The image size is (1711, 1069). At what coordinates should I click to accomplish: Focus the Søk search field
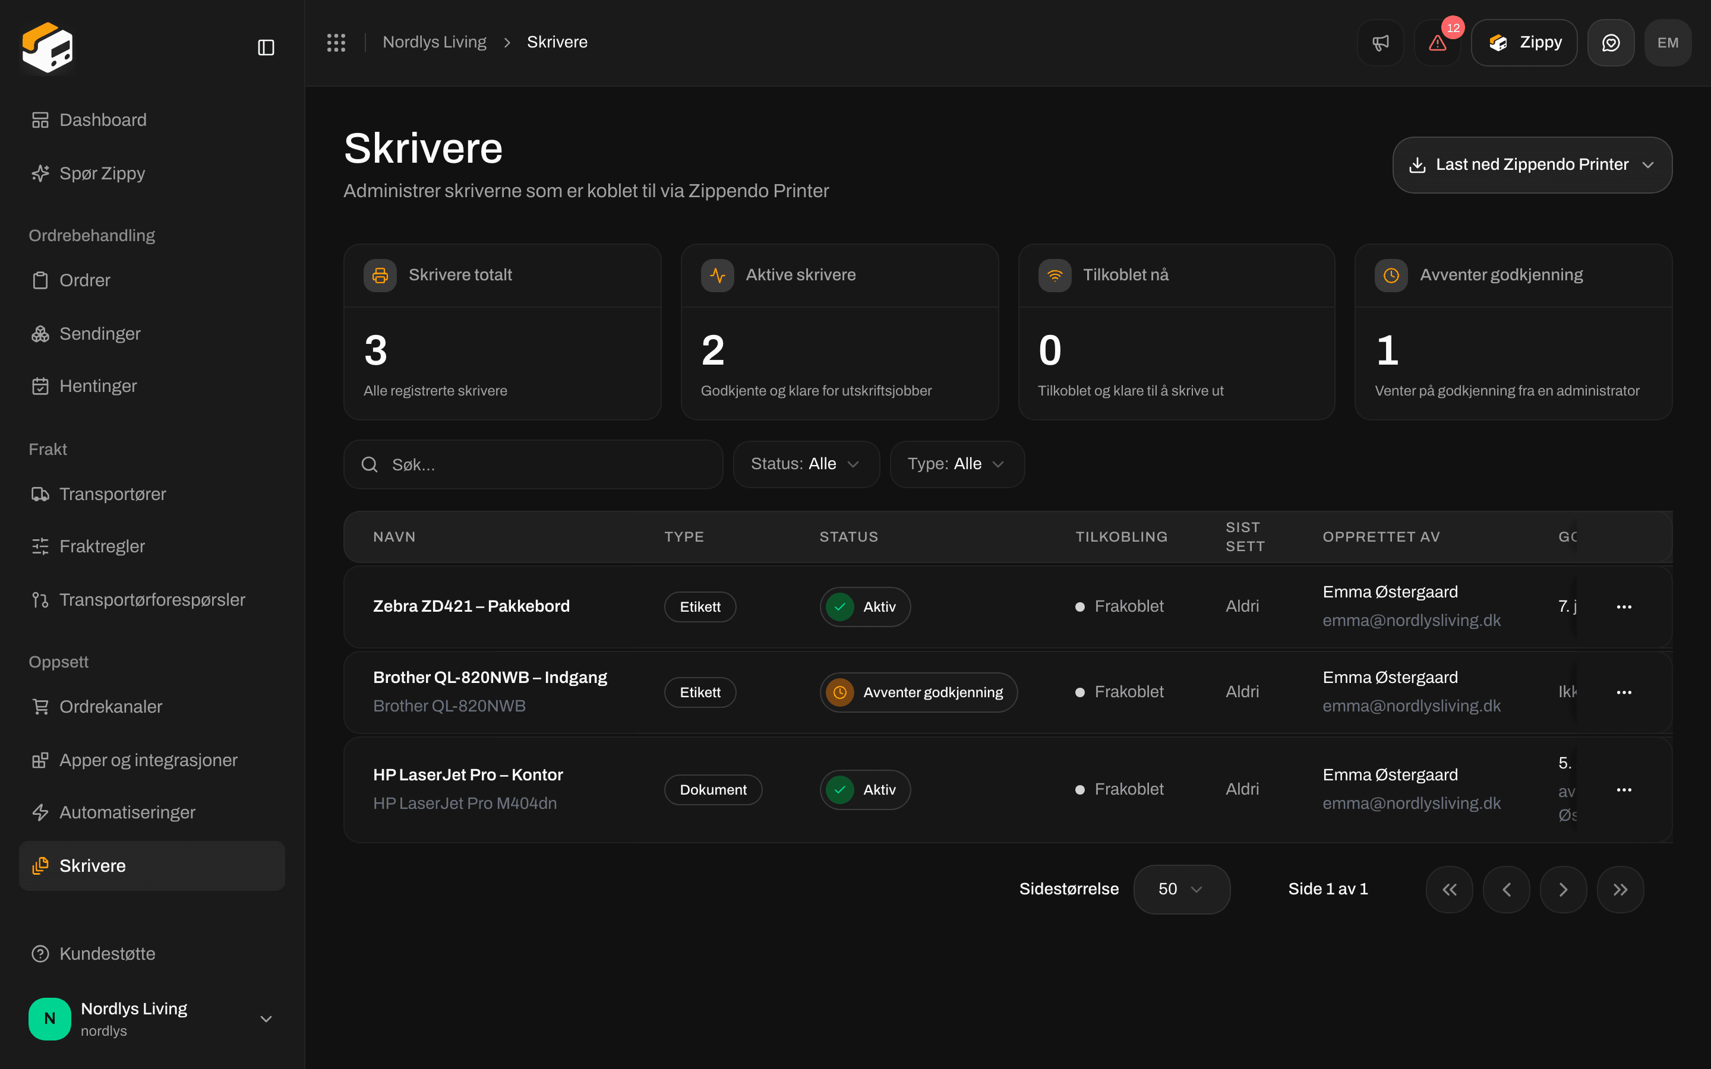(533, 464)
